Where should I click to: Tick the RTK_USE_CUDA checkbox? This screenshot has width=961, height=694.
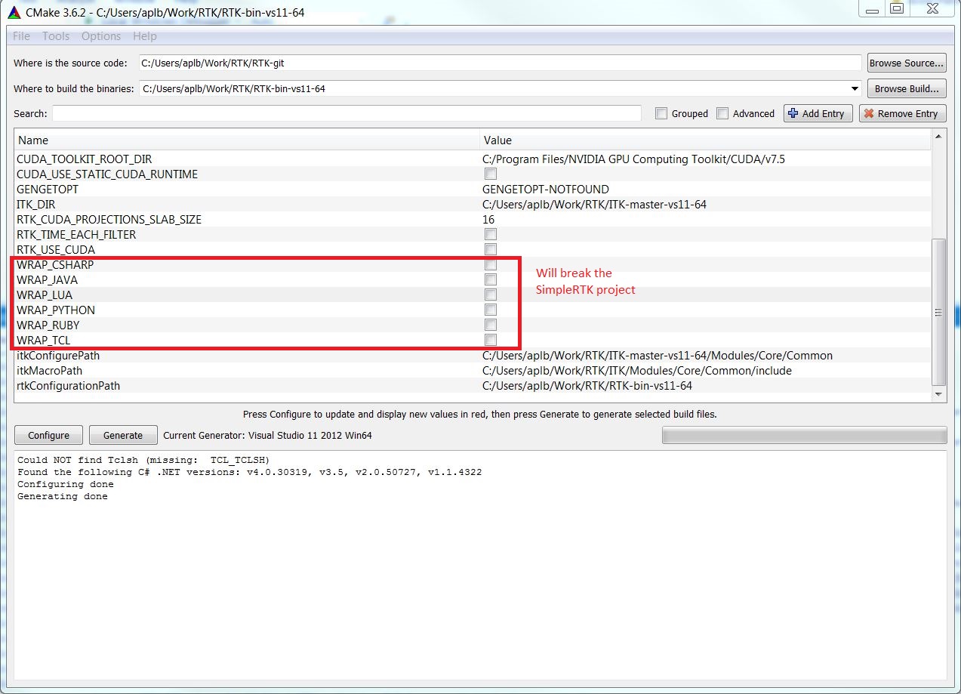[x=491, y=249]
